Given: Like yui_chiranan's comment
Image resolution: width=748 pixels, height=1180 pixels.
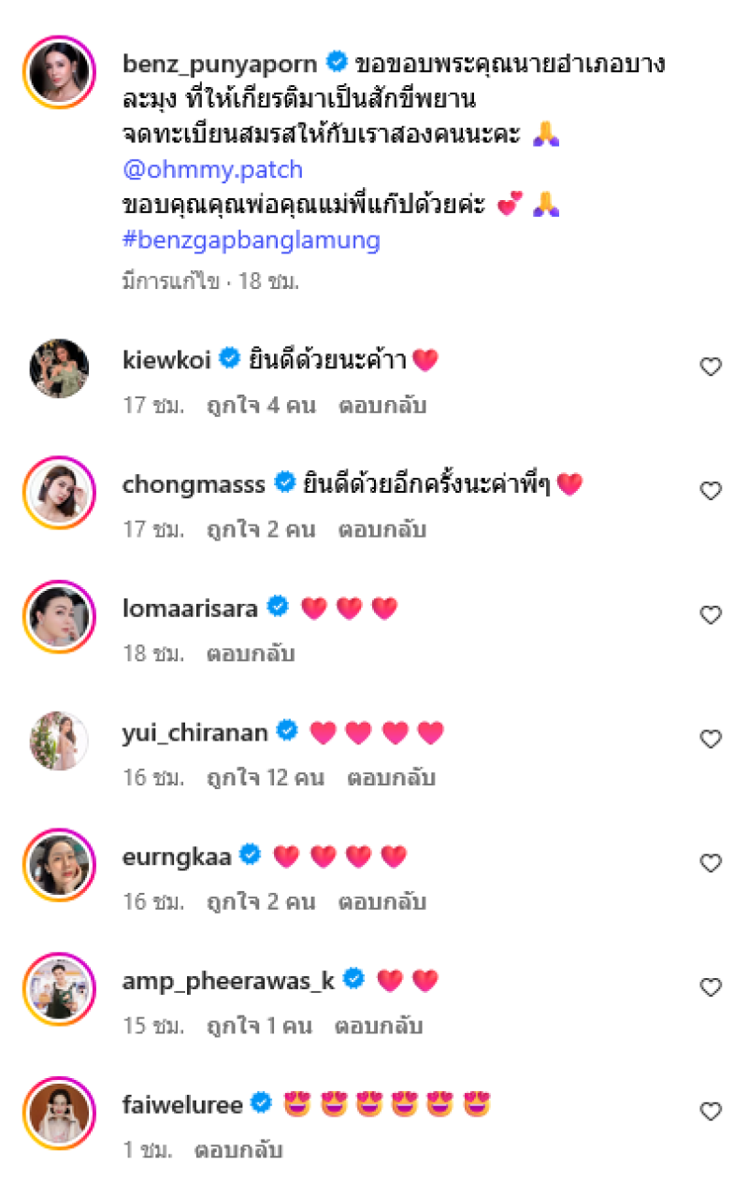Looking at the screenshot, I should pyautogui.click(x=711, y=740).
